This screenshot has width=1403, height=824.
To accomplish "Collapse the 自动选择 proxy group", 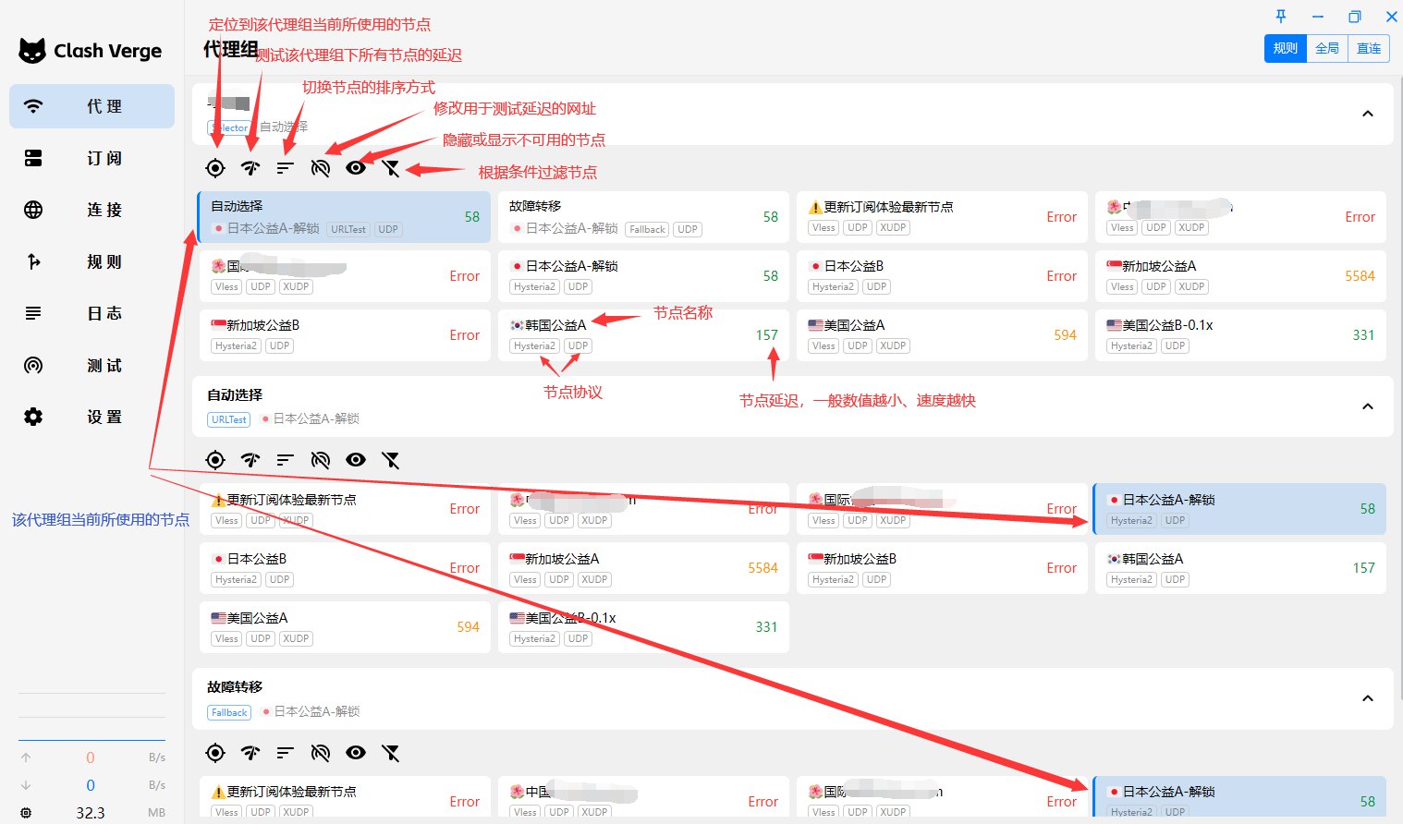I will [x=1368, y=406].
